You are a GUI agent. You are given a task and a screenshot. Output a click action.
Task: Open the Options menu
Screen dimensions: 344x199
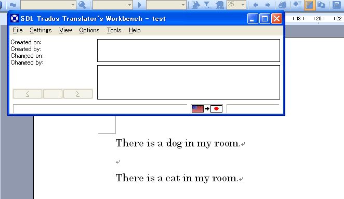point(89,30)
